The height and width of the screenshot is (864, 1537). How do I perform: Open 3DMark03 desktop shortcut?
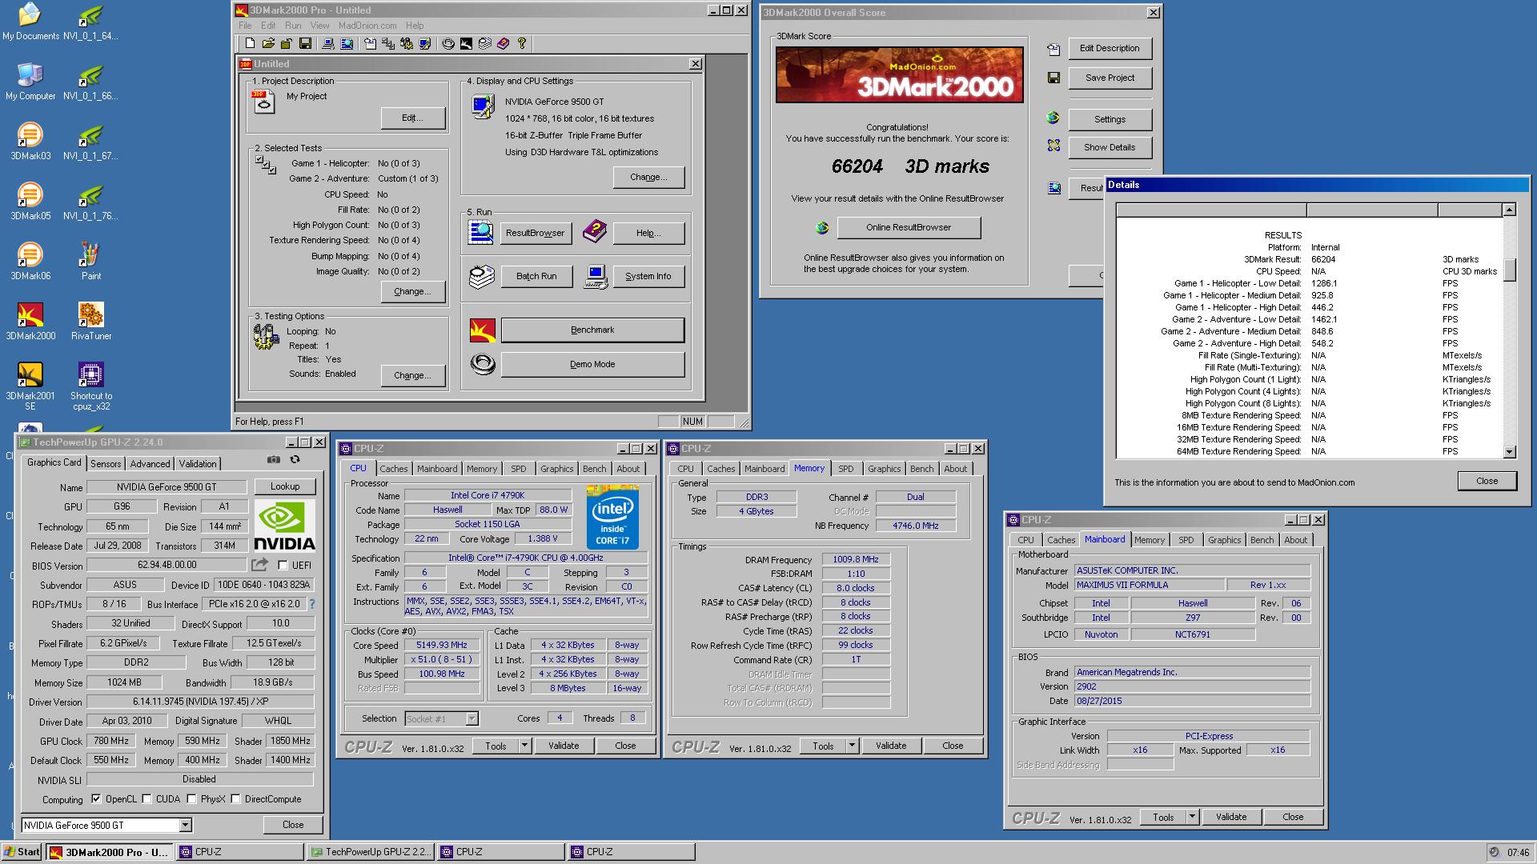(x=30, y=141)
